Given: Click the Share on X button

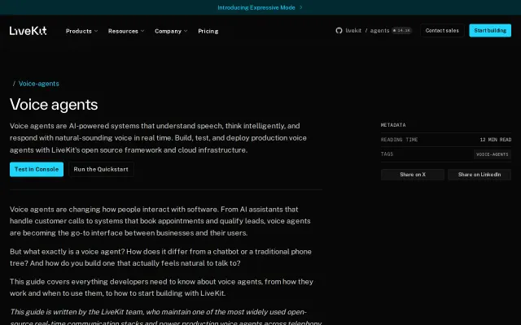Looking at the screenshot, I should [x=413, y=175].
